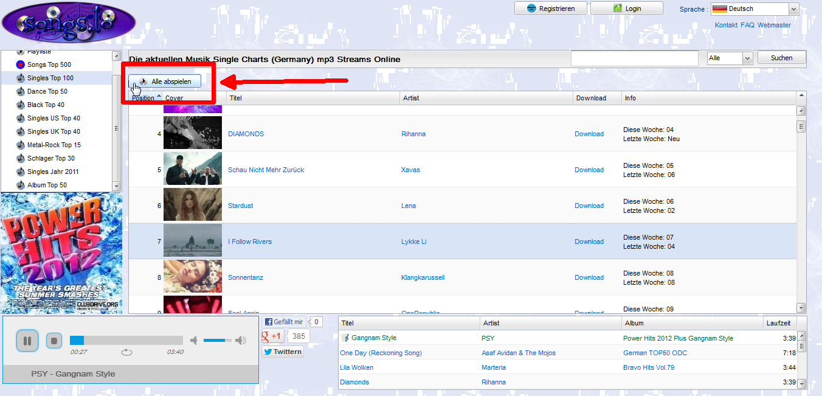Screen dimensions: 822x396
Task: Click the Registrieren button
Action: click(x=550, y=9)
